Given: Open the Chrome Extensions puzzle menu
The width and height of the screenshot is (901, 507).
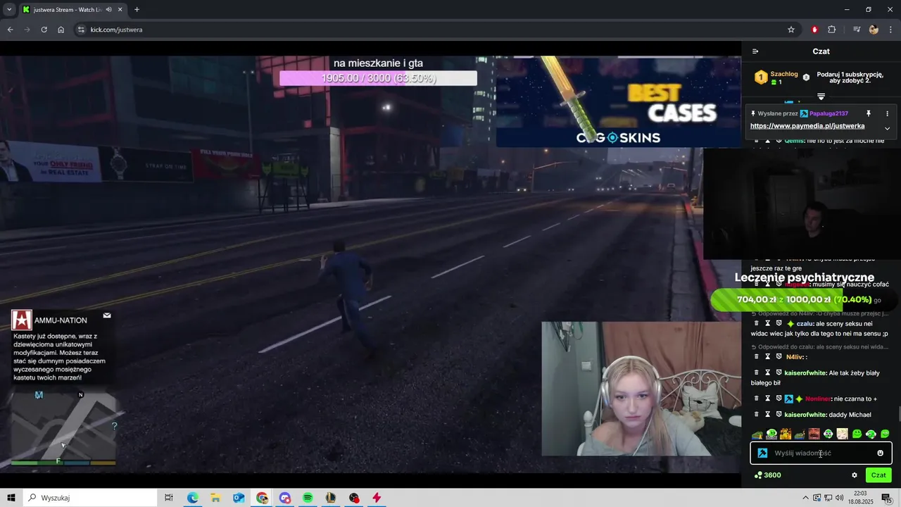Looking at the screenshot, I should click(831, 30).
